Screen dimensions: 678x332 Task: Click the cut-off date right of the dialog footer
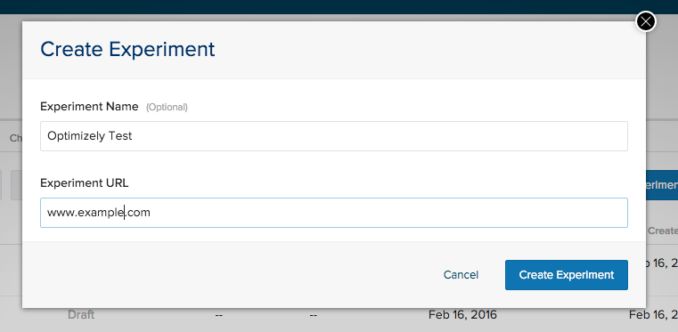click(662, 263)
